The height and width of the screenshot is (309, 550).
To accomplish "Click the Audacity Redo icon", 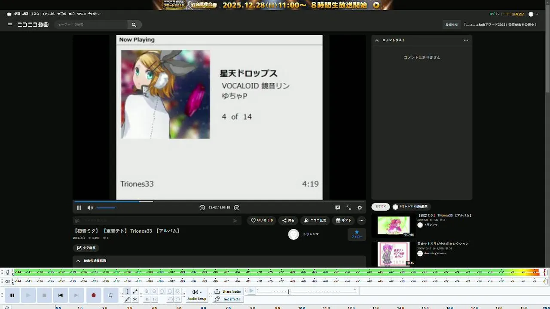I will [x=178, y=299].
